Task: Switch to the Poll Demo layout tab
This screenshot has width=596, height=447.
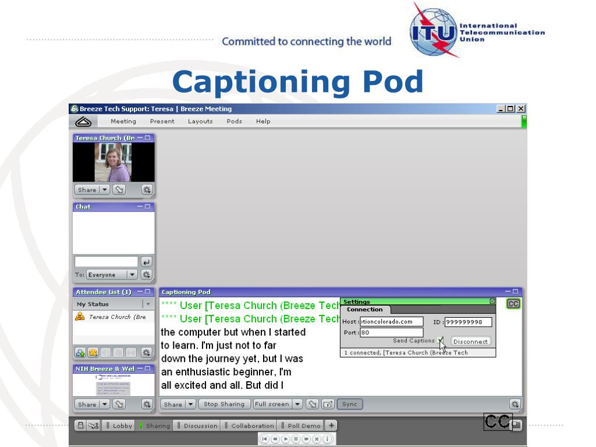Action: (301, 425)
